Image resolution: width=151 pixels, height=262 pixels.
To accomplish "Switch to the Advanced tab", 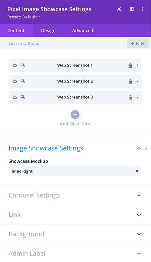I will tap(83, 31).
